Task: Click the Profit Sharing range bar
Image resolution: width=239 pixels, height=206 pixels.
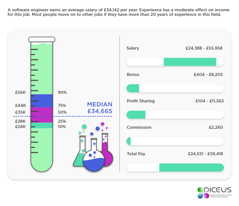Action: (x=175, y=115)
